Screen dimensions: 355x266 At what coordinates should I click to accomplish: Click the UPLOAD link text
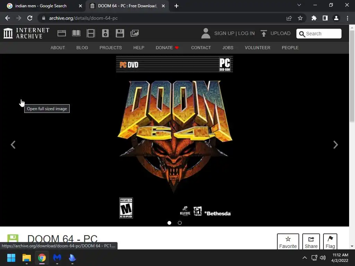tap(280, 33)
